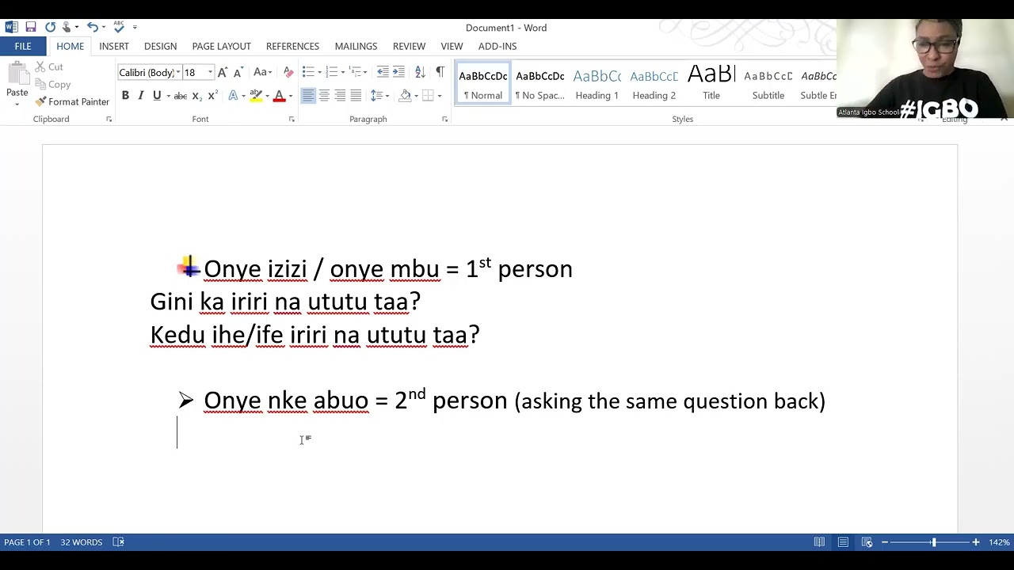Center the text
The width and height of the screenshot is (1014, 570).
[x=324, y=96]
